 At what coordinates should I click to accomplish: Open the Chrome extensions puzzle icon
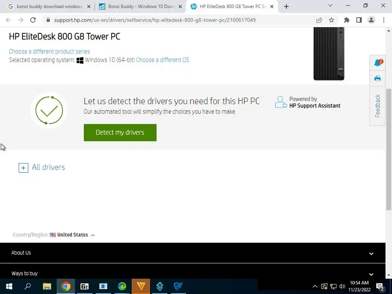[x=347, y=20]
